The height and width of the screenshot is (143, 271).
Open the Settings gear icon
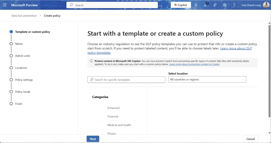click(225, 5)
